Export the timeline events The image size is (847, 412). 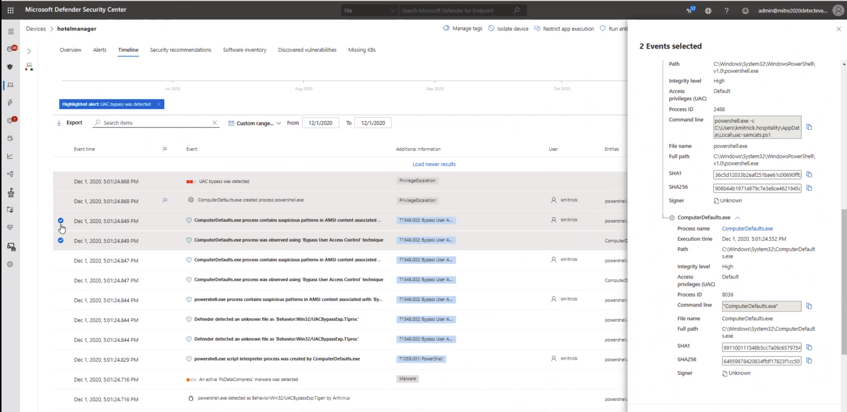tap(69, 123)
